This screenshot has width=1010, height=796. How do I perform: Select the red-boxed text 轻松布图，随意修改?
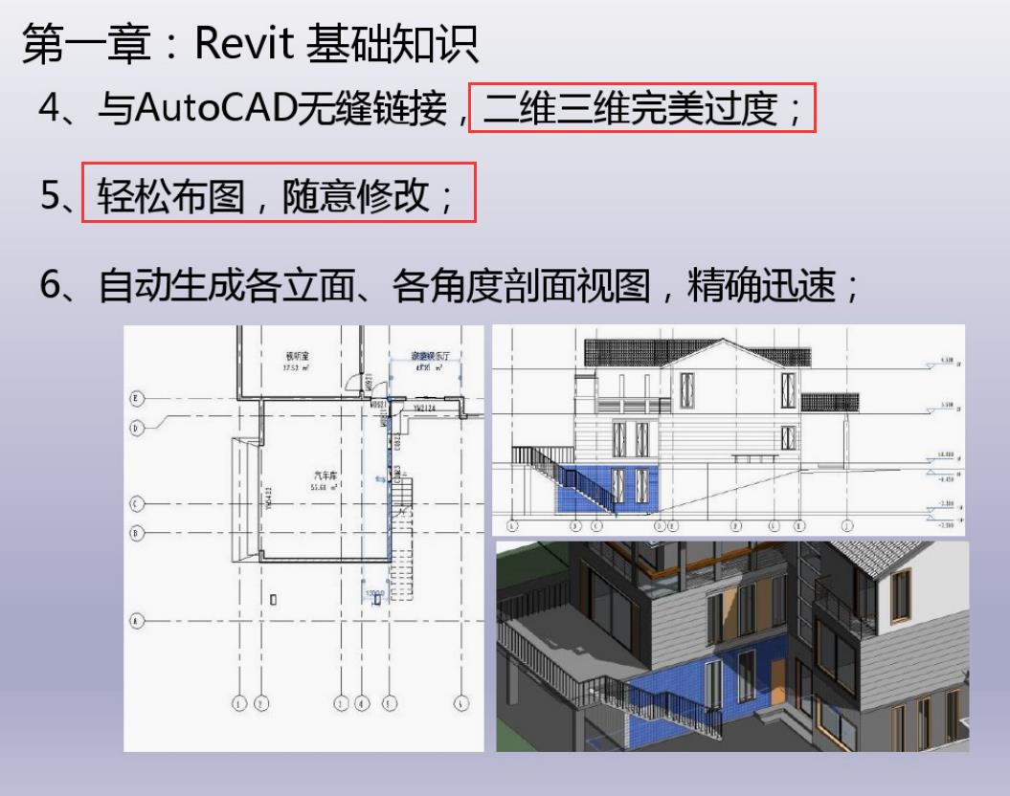click(x=278, y=197)
